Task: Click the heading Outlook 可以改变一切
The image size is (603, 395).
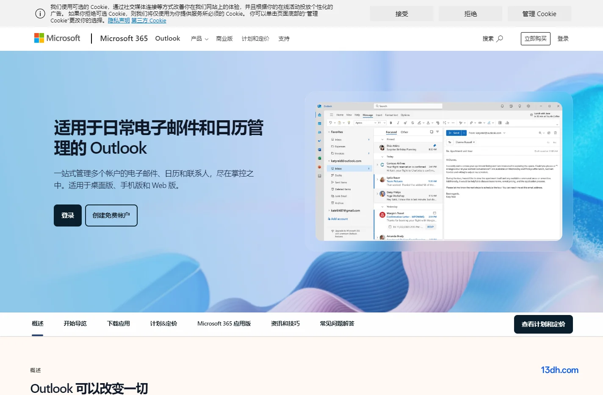Action: click(89, 388)
